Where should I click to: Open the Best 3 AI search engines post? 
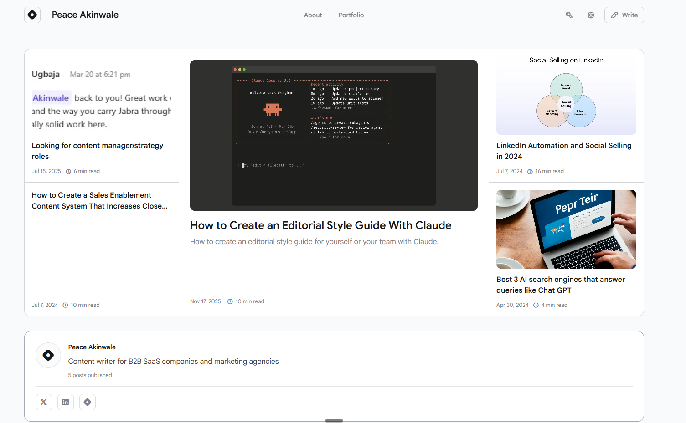pos(560,285)
